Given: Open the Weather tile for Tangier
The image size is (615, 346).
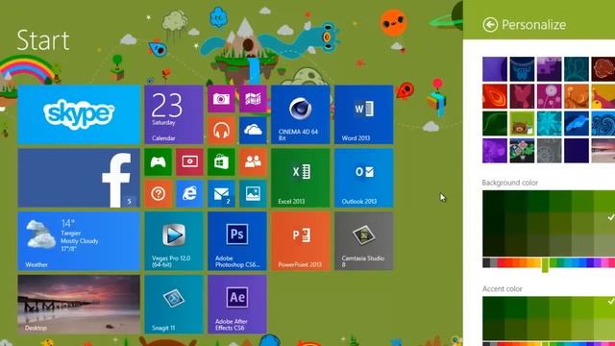Looking at the screenshot, I should [79, 241].
